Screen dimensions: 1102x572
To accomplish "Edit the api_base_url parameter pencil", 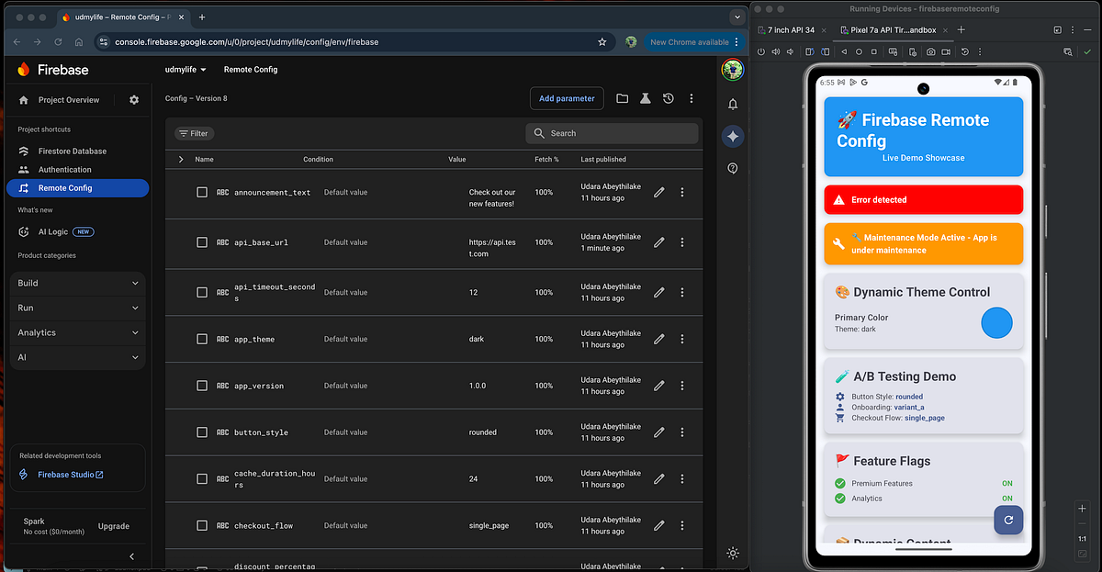I will tap(658, 242).
